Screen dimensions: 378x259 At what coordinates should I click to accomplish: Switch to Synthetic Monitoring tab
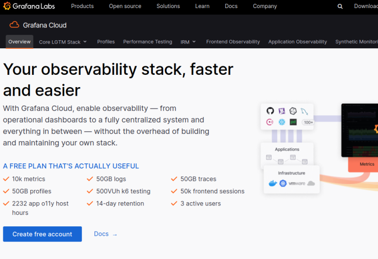pyautogui.click(x=357, y=42)
